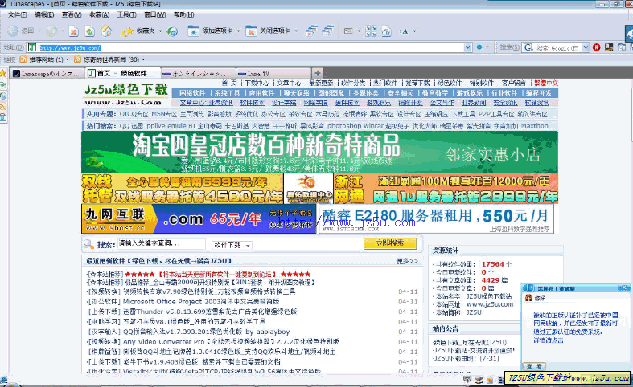Click the engine switch globe icon
Viewport: 633px width, 387px height.
[x=172, y=31]
